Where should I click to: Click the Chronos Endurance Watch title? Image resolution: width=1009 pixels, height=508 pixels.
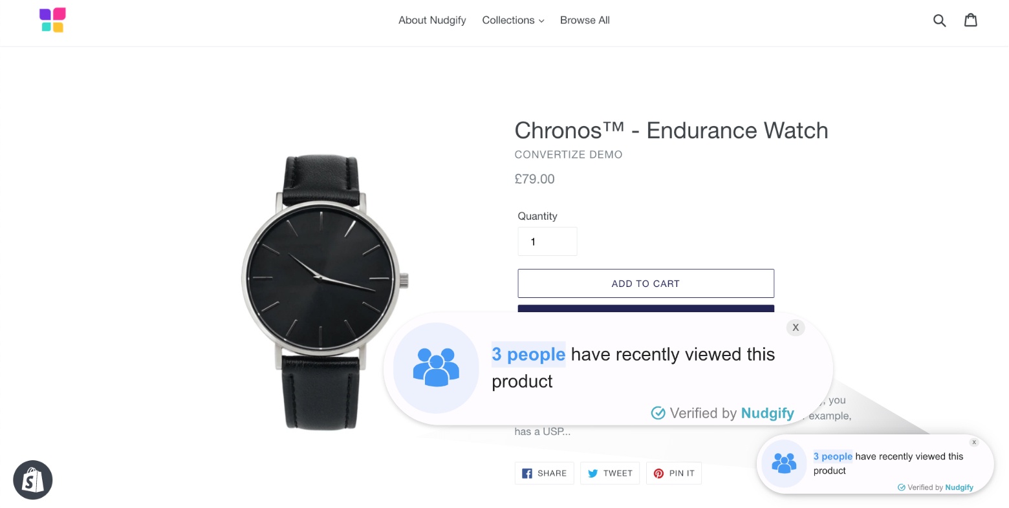(671, 131)
